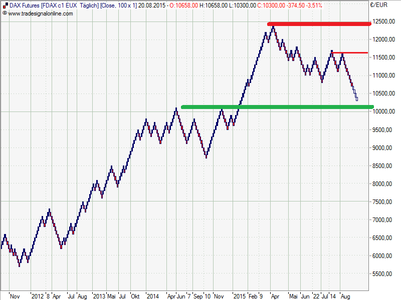Click the chart symbol icon beside DAX Futures
This screenshot has width=401, height=300.
pos(5,5)
